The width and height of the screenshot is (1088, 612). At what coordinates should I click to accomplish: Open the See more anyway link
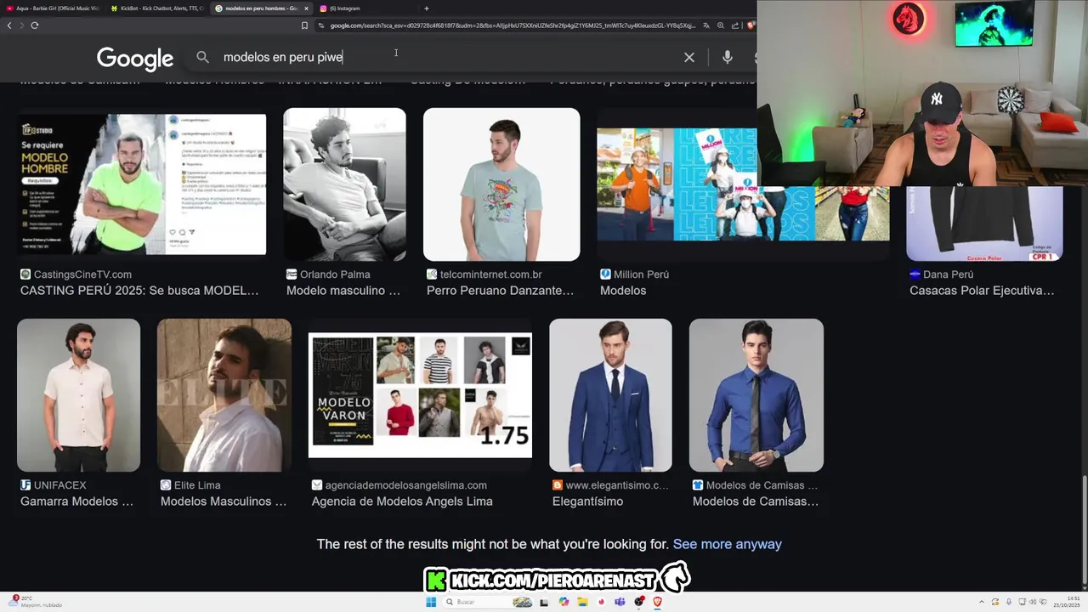tap(727, 544)
